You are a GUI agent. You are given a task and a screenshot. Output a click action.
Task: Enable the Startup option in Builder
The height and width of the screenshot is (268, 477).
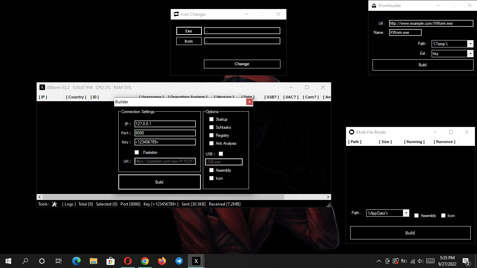(x=211, y=119)
